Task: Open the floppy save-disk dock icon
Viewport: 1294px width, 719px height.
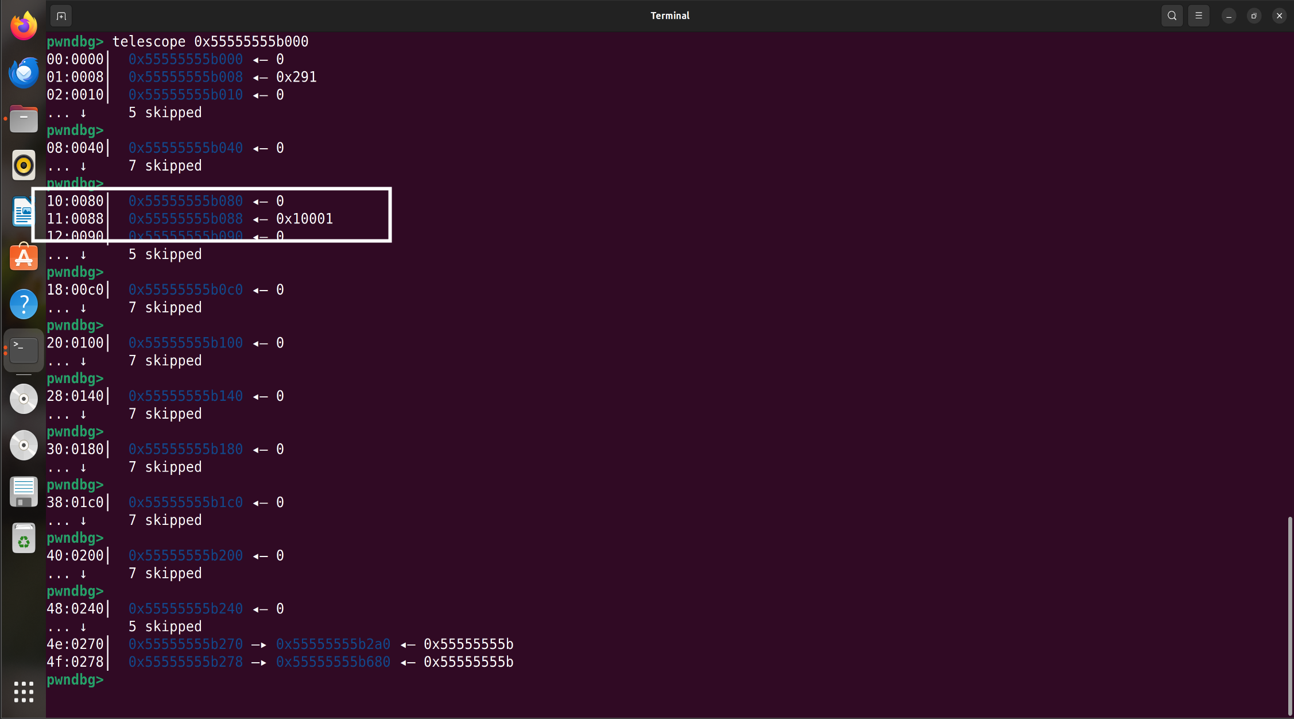Action: tap(24, 492)
